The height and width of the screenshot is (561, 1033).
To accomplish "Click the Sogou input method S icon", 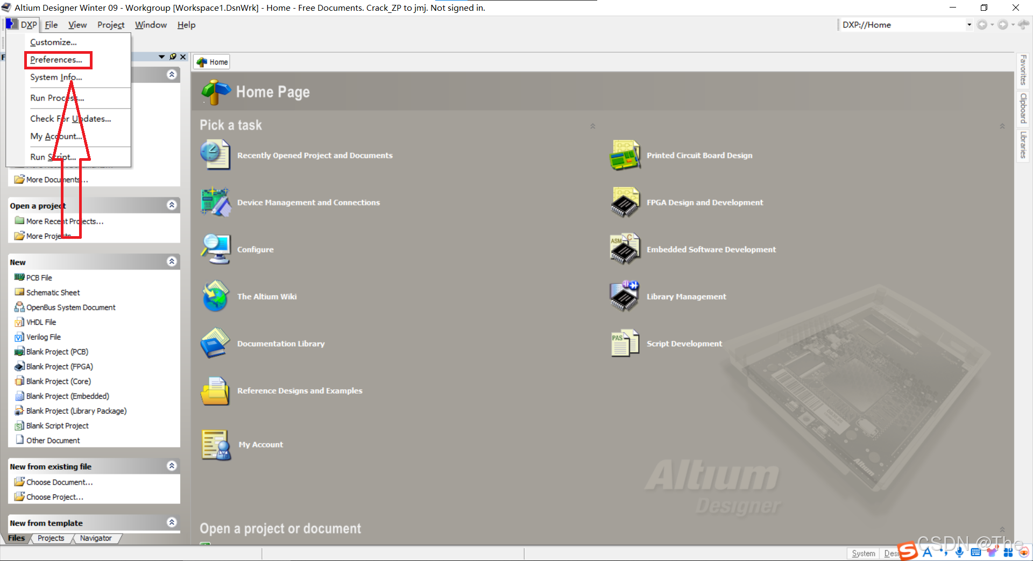I will tap(908, 551).
